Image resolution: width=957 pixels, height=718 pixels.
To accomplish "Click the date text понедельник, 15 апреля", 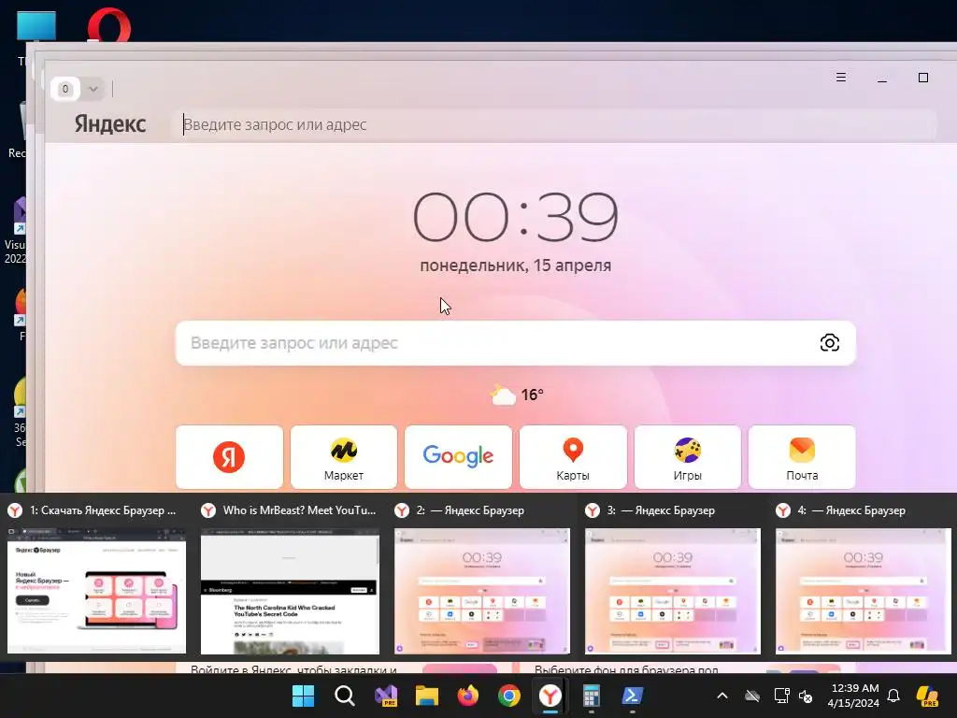I will point(516,266).
